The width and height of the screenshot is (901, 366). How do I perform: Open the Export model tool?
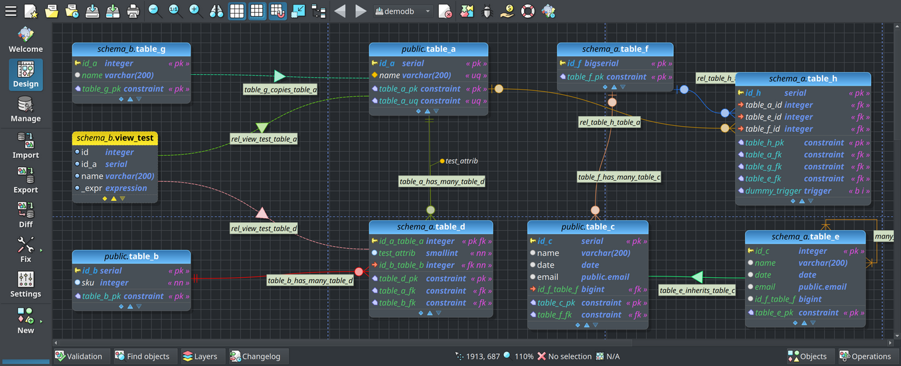(x=25, y=180)
